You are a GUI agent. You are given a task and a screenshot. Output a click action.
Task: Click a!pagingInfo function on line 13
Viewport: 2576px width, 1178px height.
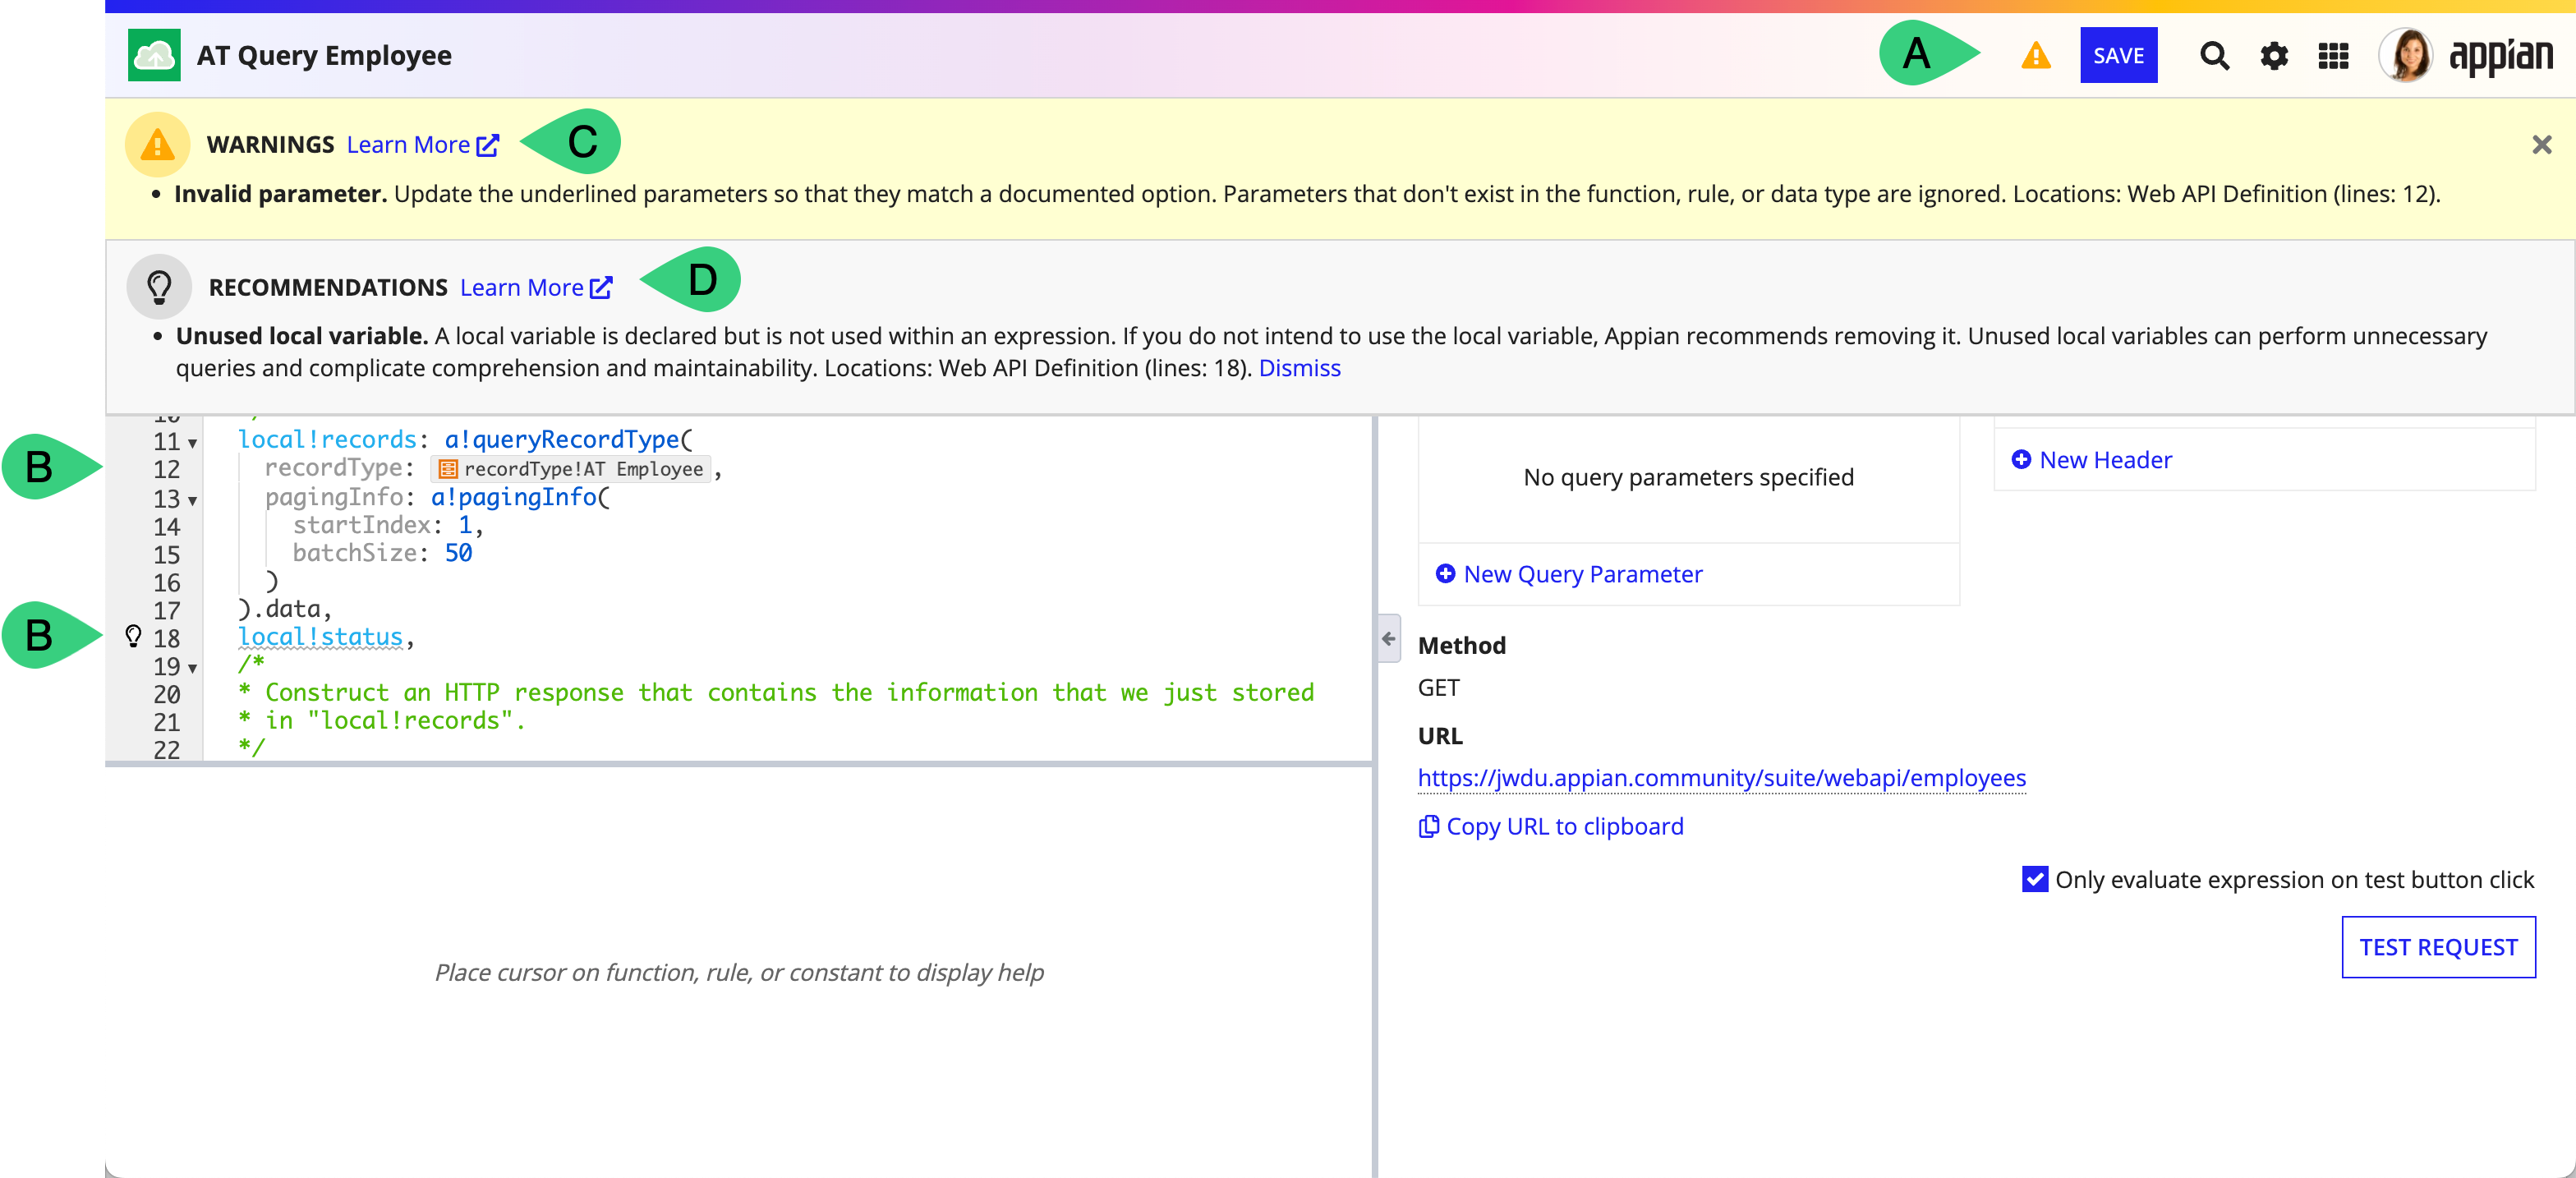tap(513, 497)
